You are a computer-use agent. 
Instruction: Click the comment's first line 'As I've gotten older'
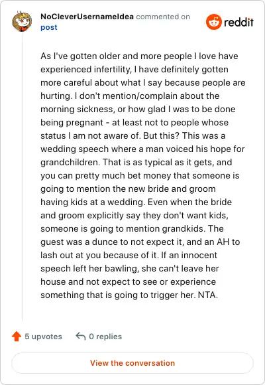coord(139,56)
